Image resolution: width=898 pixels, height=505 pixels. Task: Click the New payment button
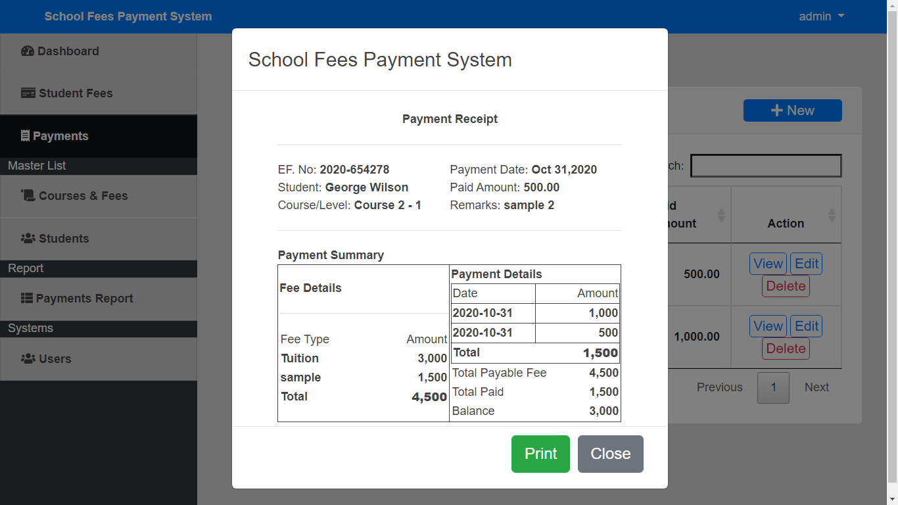click(792, 110)
